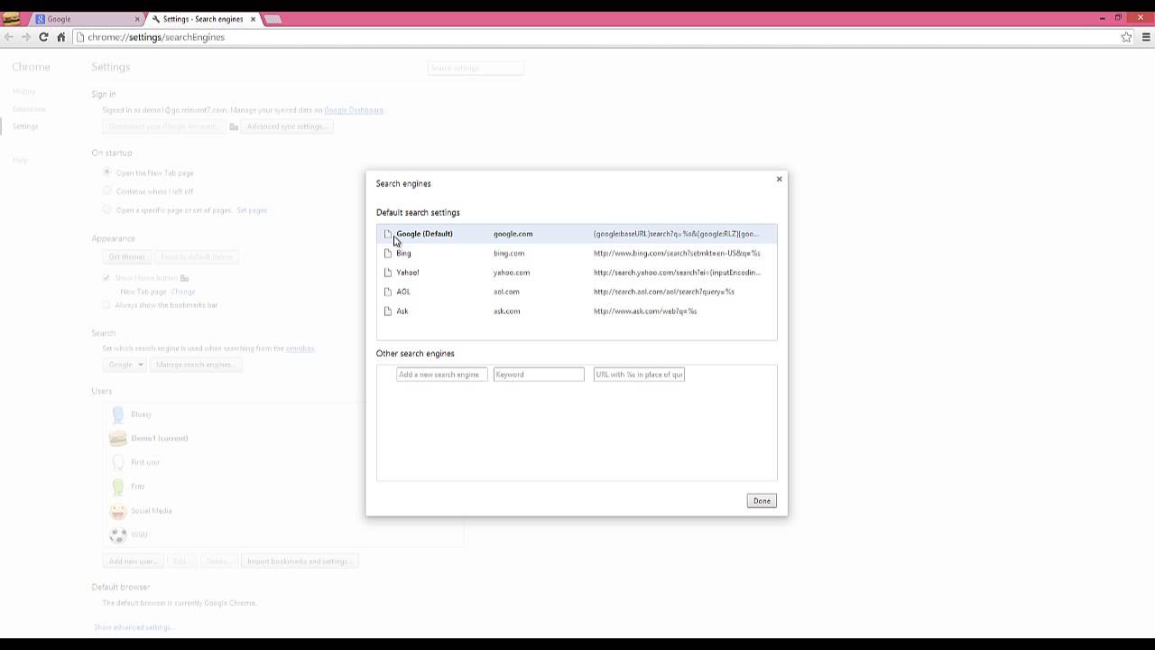The width and height of the screenshot is (1155, 650).
Task: Click Advanced sync settings button
Action: coord(286,126)
